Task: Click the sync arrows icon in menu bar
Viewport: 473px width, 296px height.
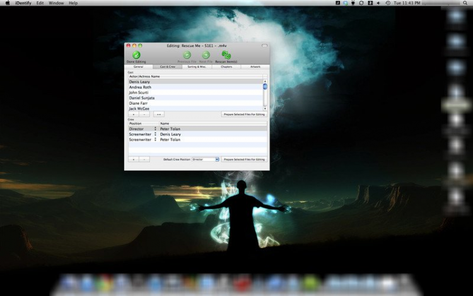Action: point(361,3)
